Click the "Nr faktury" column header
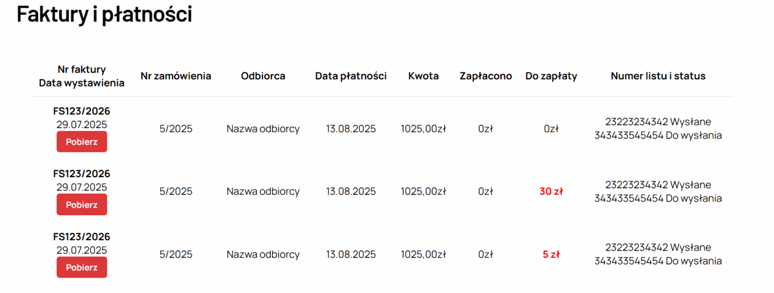 click(x=81, y=70)
